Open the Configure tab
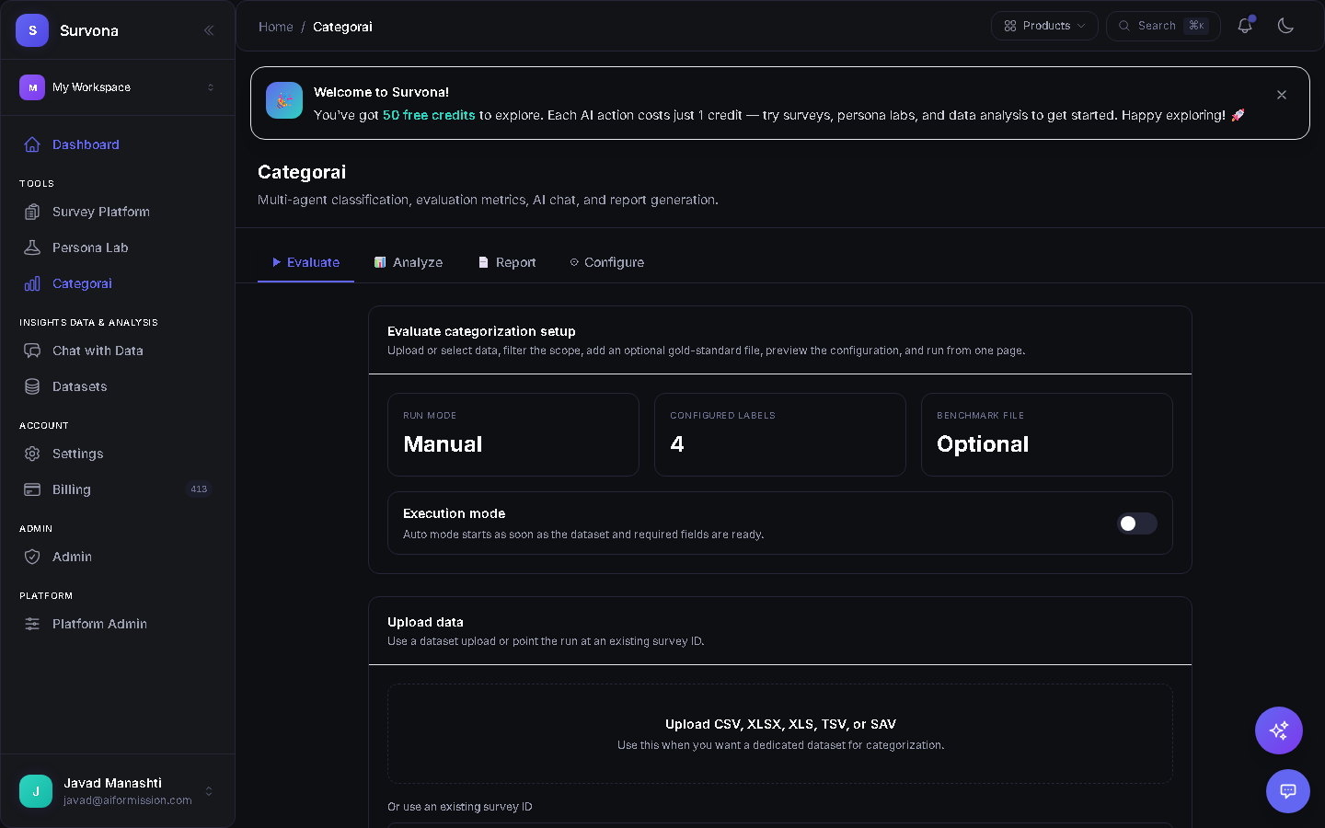The width and height of the screenshot is (1325, 828). [x=606, y=262]
